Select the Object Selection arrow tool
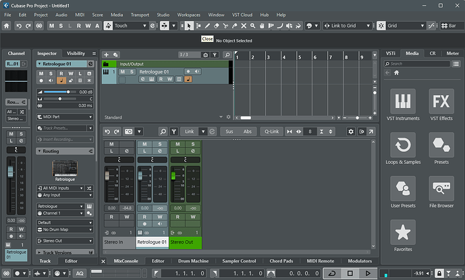 pos(188,26)
